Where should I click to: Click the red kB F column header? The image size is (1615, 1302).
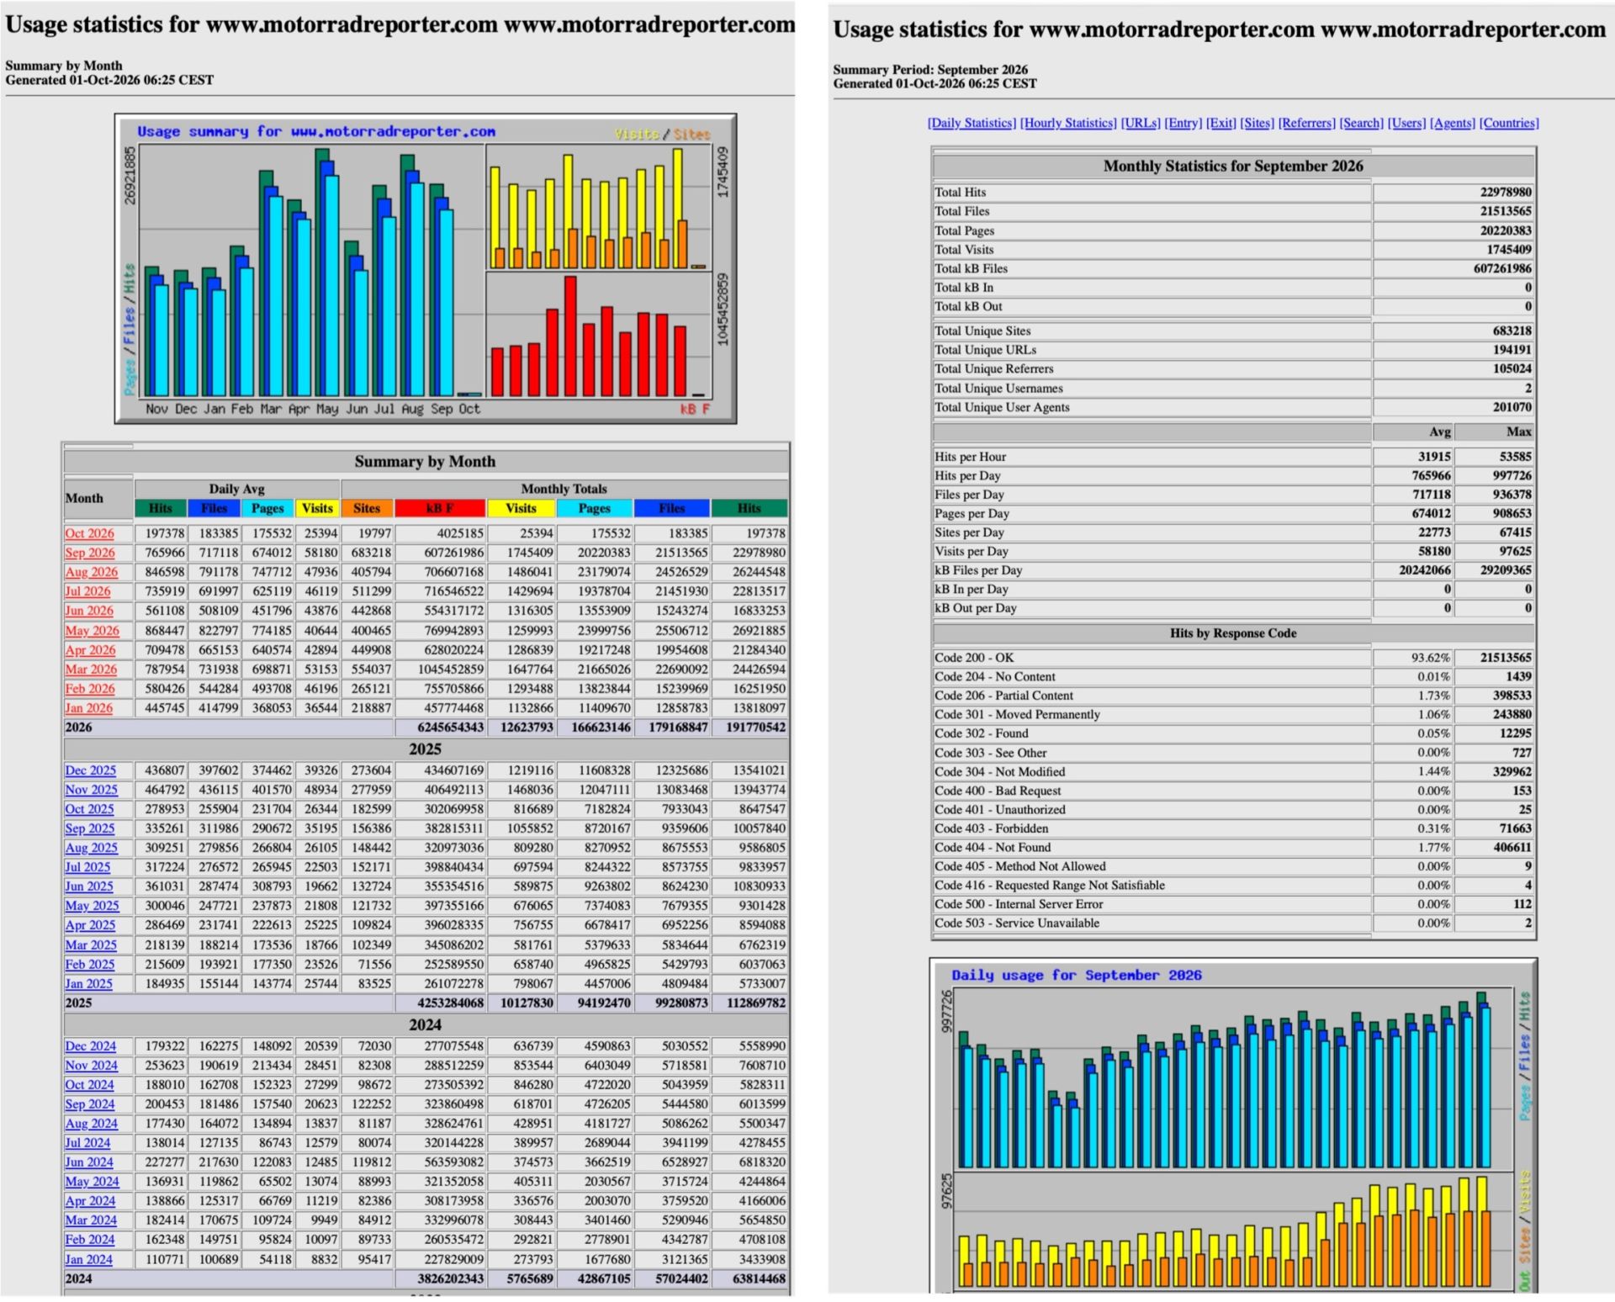click(x=440, y=509)
